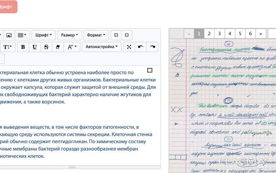The width and height of the screenshot is (276, 173).
Task: Go to page 3 of the scan viewer
Action: pos(220,33)
